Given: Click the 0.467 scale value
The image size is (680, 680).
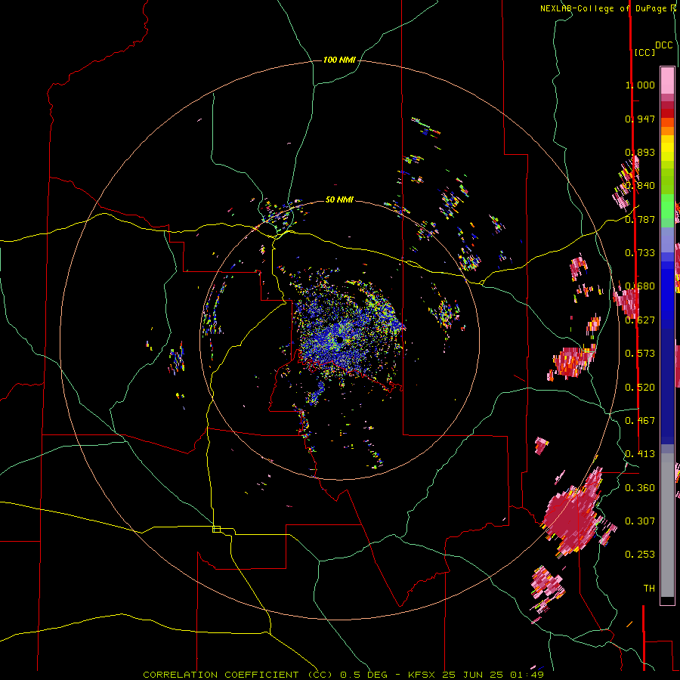Looking at the screenshot, I should (x=640, y=420).
